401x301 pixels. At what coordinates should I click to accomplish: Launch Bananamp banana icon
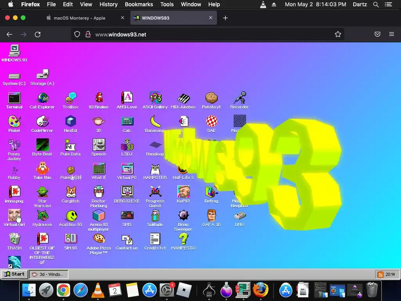(x=155, y=121)
